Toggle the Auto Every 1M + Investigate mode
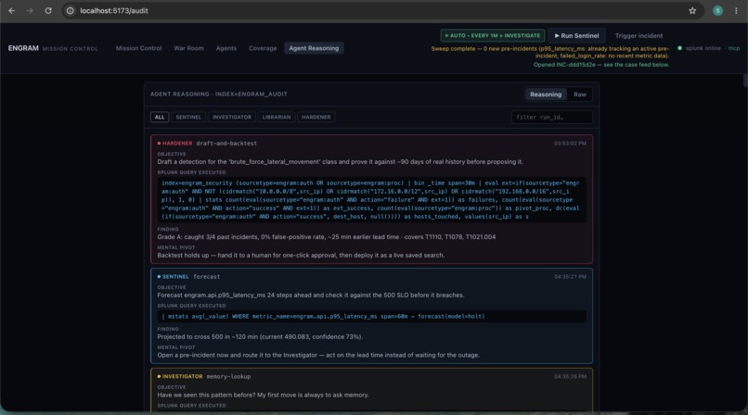Viewport: 748px width, 415px height. [492, 36]
